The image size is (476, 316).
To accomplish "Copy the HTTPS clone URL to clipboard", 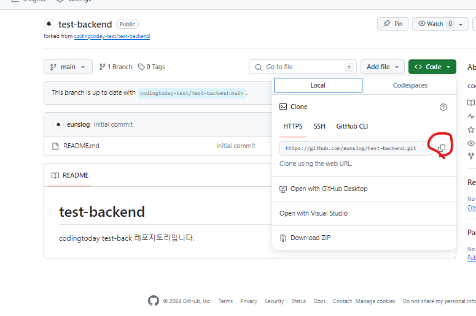I will tap(442, 148).
